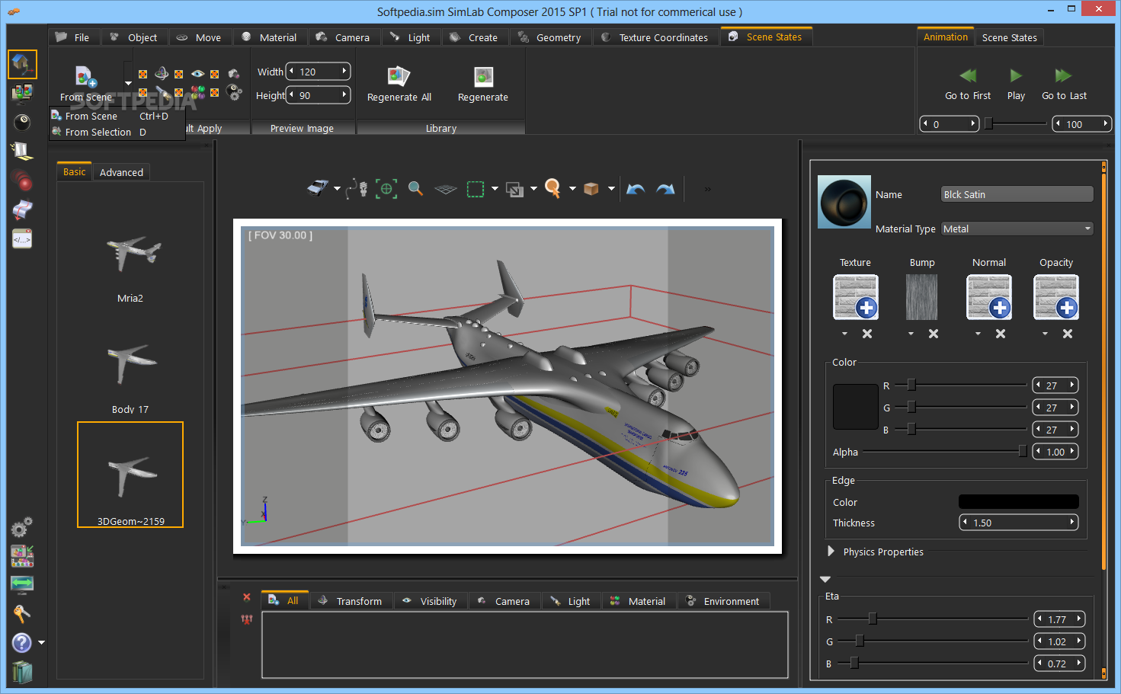Expand the viewport toolbar overflow chevron

(x=707, y=189)
